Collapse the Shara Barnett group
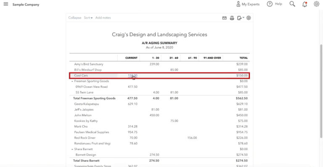 (72, 149)
